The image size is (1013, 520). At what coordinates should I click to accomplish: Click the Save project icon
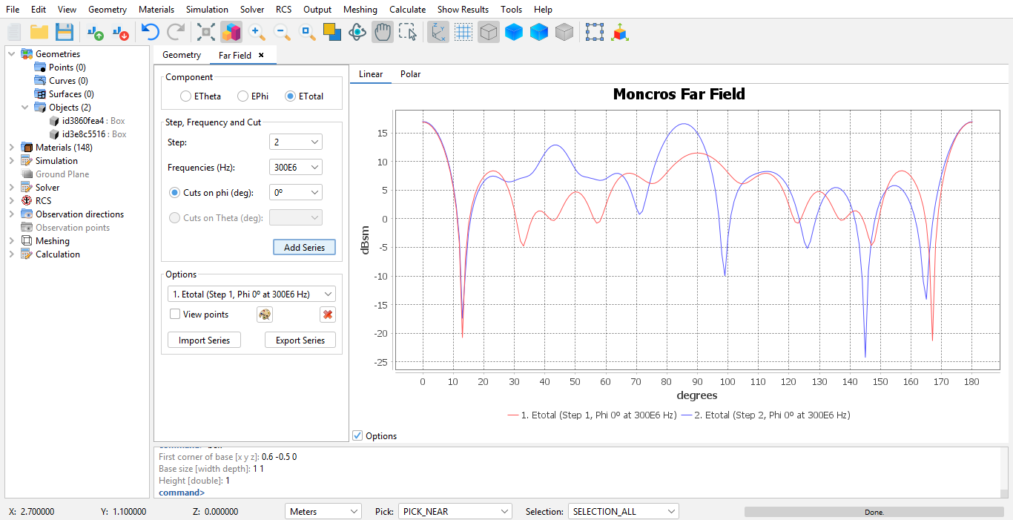[65, 32]
